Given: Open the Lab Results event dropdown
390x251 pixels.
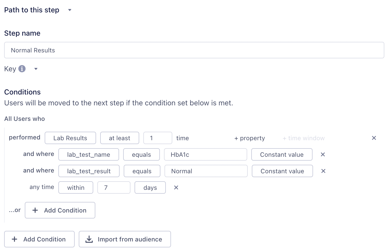Looking at the screenshot, I should point(70,138).
